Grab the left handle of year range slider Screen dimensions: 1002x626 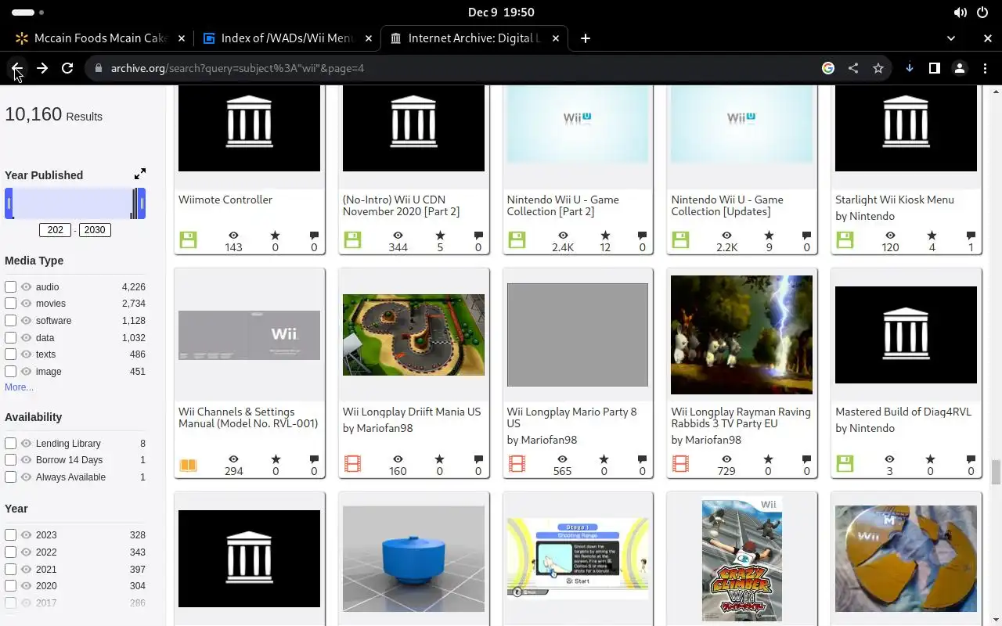[x=9, y=203]
